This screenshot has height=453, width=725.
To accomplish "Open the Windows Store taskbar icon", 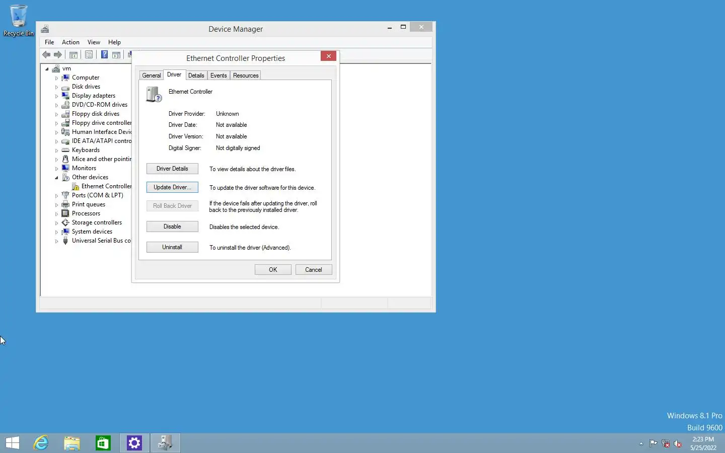I will pyautogui.click(x=103, y=443).
